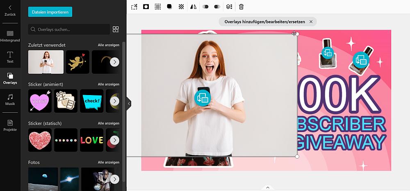Click the fade-out toggle icon in toolbar

click(217, 7)
